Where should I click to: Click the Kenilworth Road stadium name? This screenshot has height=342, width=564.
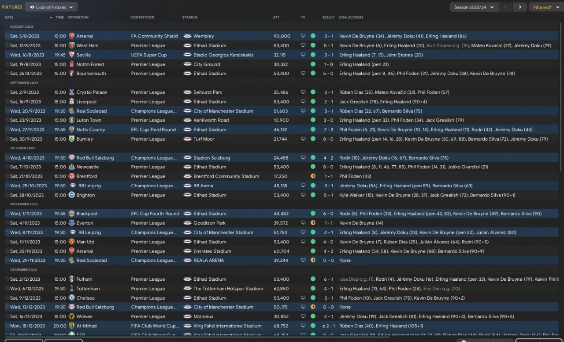pyautogui.click(x=211, y=120)
